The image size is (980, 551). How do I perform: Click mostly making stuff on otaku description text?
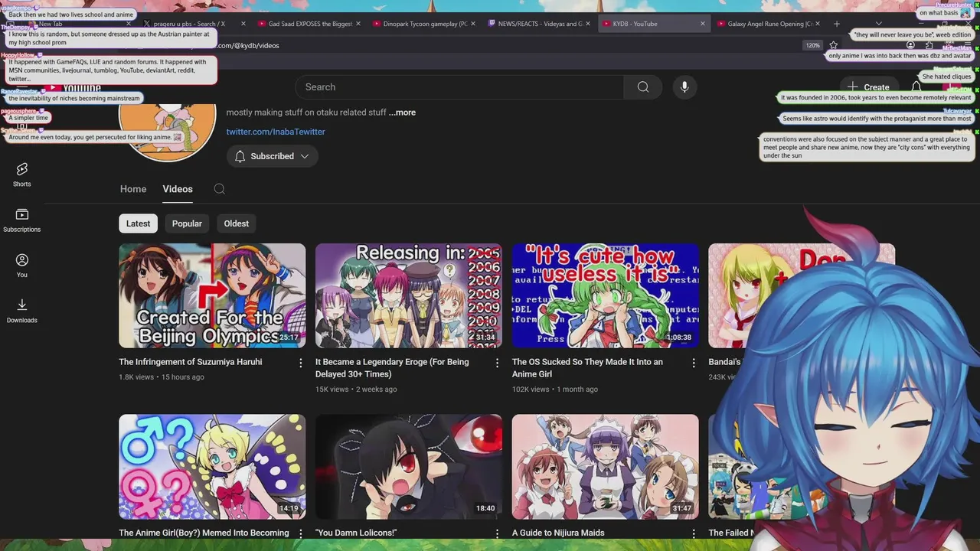[306, 112]
